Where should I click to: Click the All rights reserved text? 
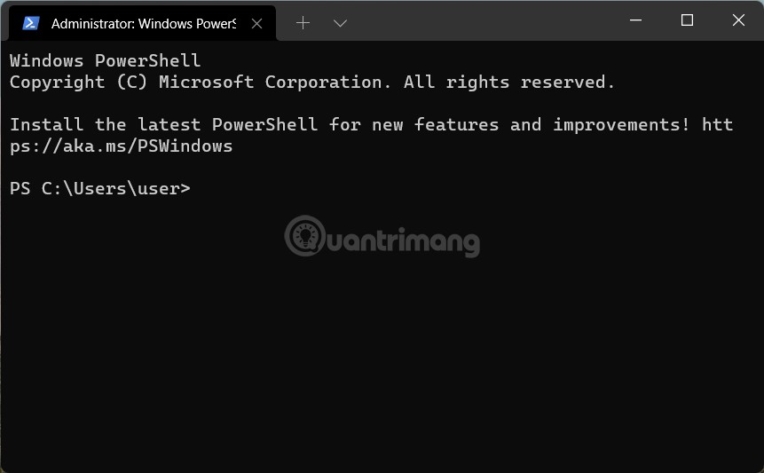click(508, 83)
